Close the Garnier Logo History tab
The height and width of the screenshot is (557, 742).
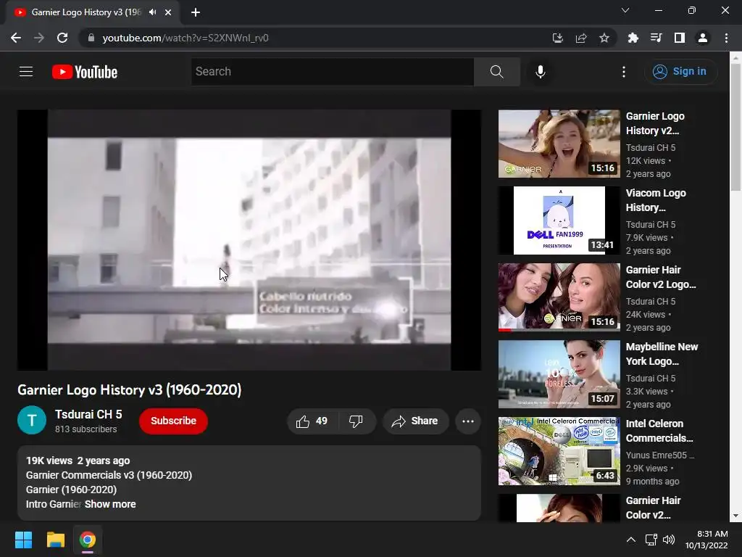(168, 12)
